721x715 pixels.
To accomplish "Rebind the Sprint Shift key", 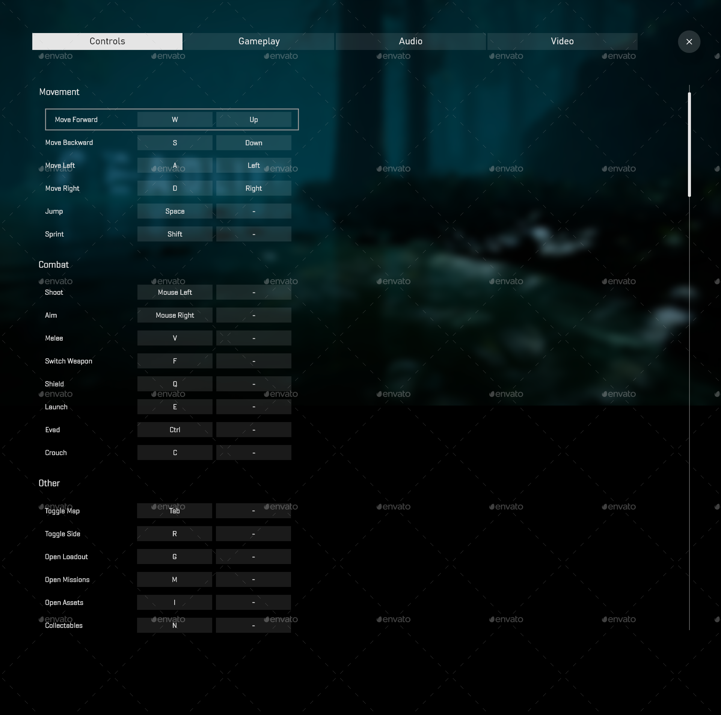I will [175, 234].
